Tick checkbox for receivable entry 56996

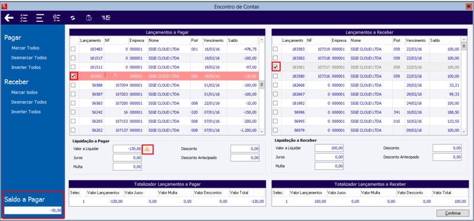pos(276,112)
